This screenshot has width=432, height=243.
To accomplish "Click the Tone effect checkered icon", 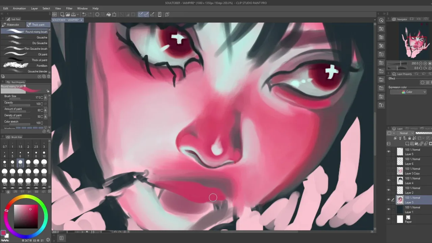I will [428, 82].
